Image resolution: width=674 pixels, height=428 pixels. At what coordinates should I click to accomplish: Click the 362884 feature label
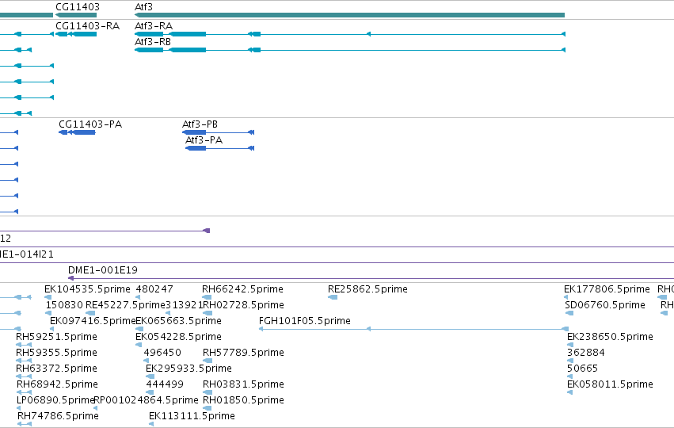click(x=586, y=353)
